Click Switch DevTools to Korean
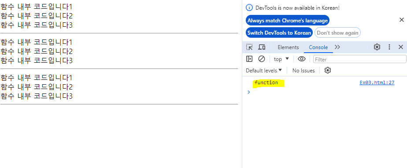Image resolution: width=407 pixels, height=168 pixels. (x=279, y=32)
